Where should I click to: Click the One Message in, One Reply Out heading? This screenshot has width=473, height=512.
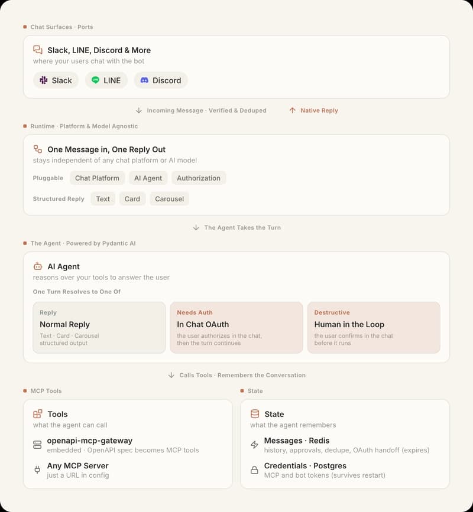tap(106, 149)
